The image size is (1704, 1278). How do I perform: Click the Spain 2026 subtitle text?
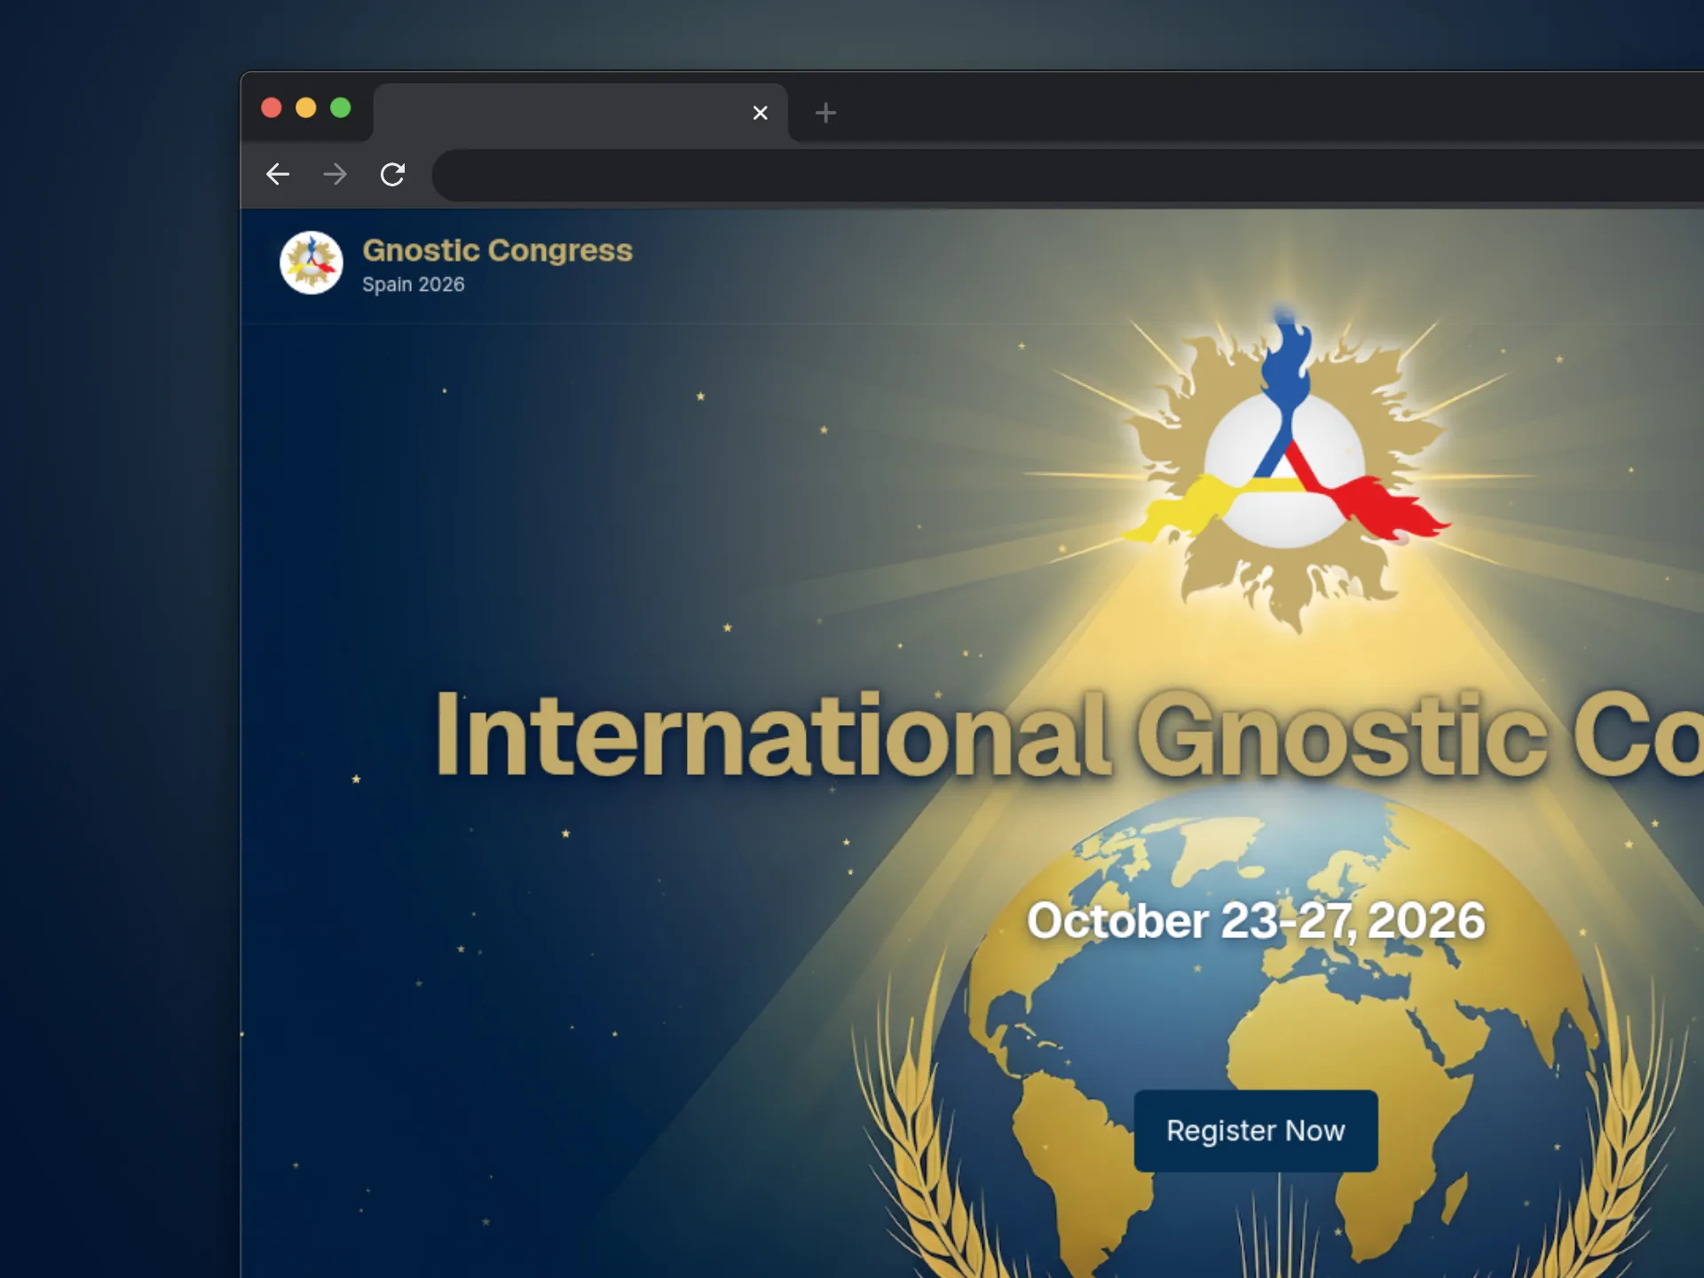point(414,284)
